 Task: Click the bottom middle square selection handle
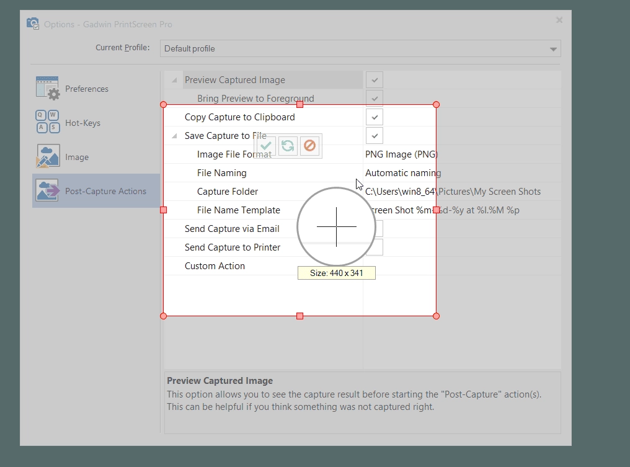click(299, 316)
